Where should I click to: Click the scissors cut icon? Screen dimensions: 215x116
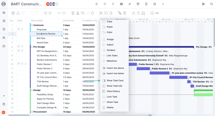pyautogui.click(x=101, y=13)
